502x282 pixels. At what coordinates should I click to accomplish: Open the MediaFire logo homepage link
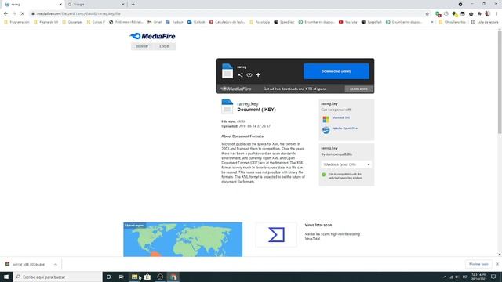tap(152, 36)
